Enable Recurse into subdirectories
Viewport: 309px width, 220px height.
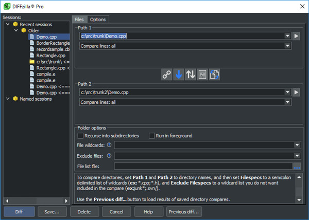coord(80,136)
